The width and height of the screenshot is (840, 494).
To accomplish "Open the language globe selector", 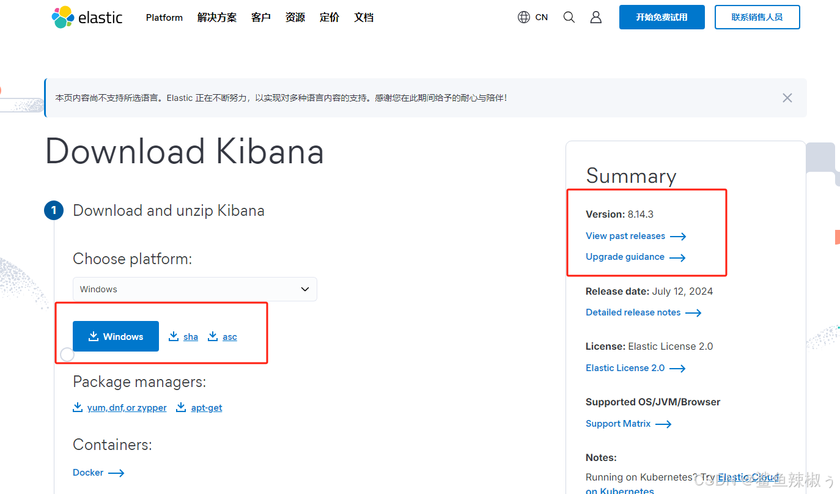I will [532, 17].
